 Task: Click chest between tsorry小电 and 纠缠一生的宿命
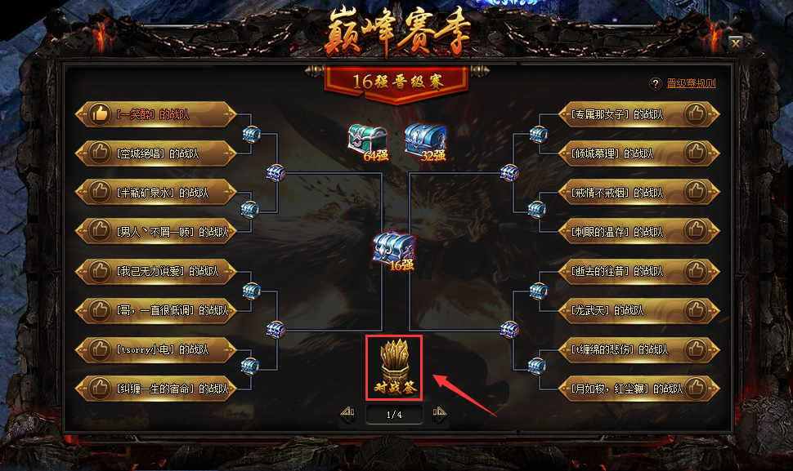(250, 366)
